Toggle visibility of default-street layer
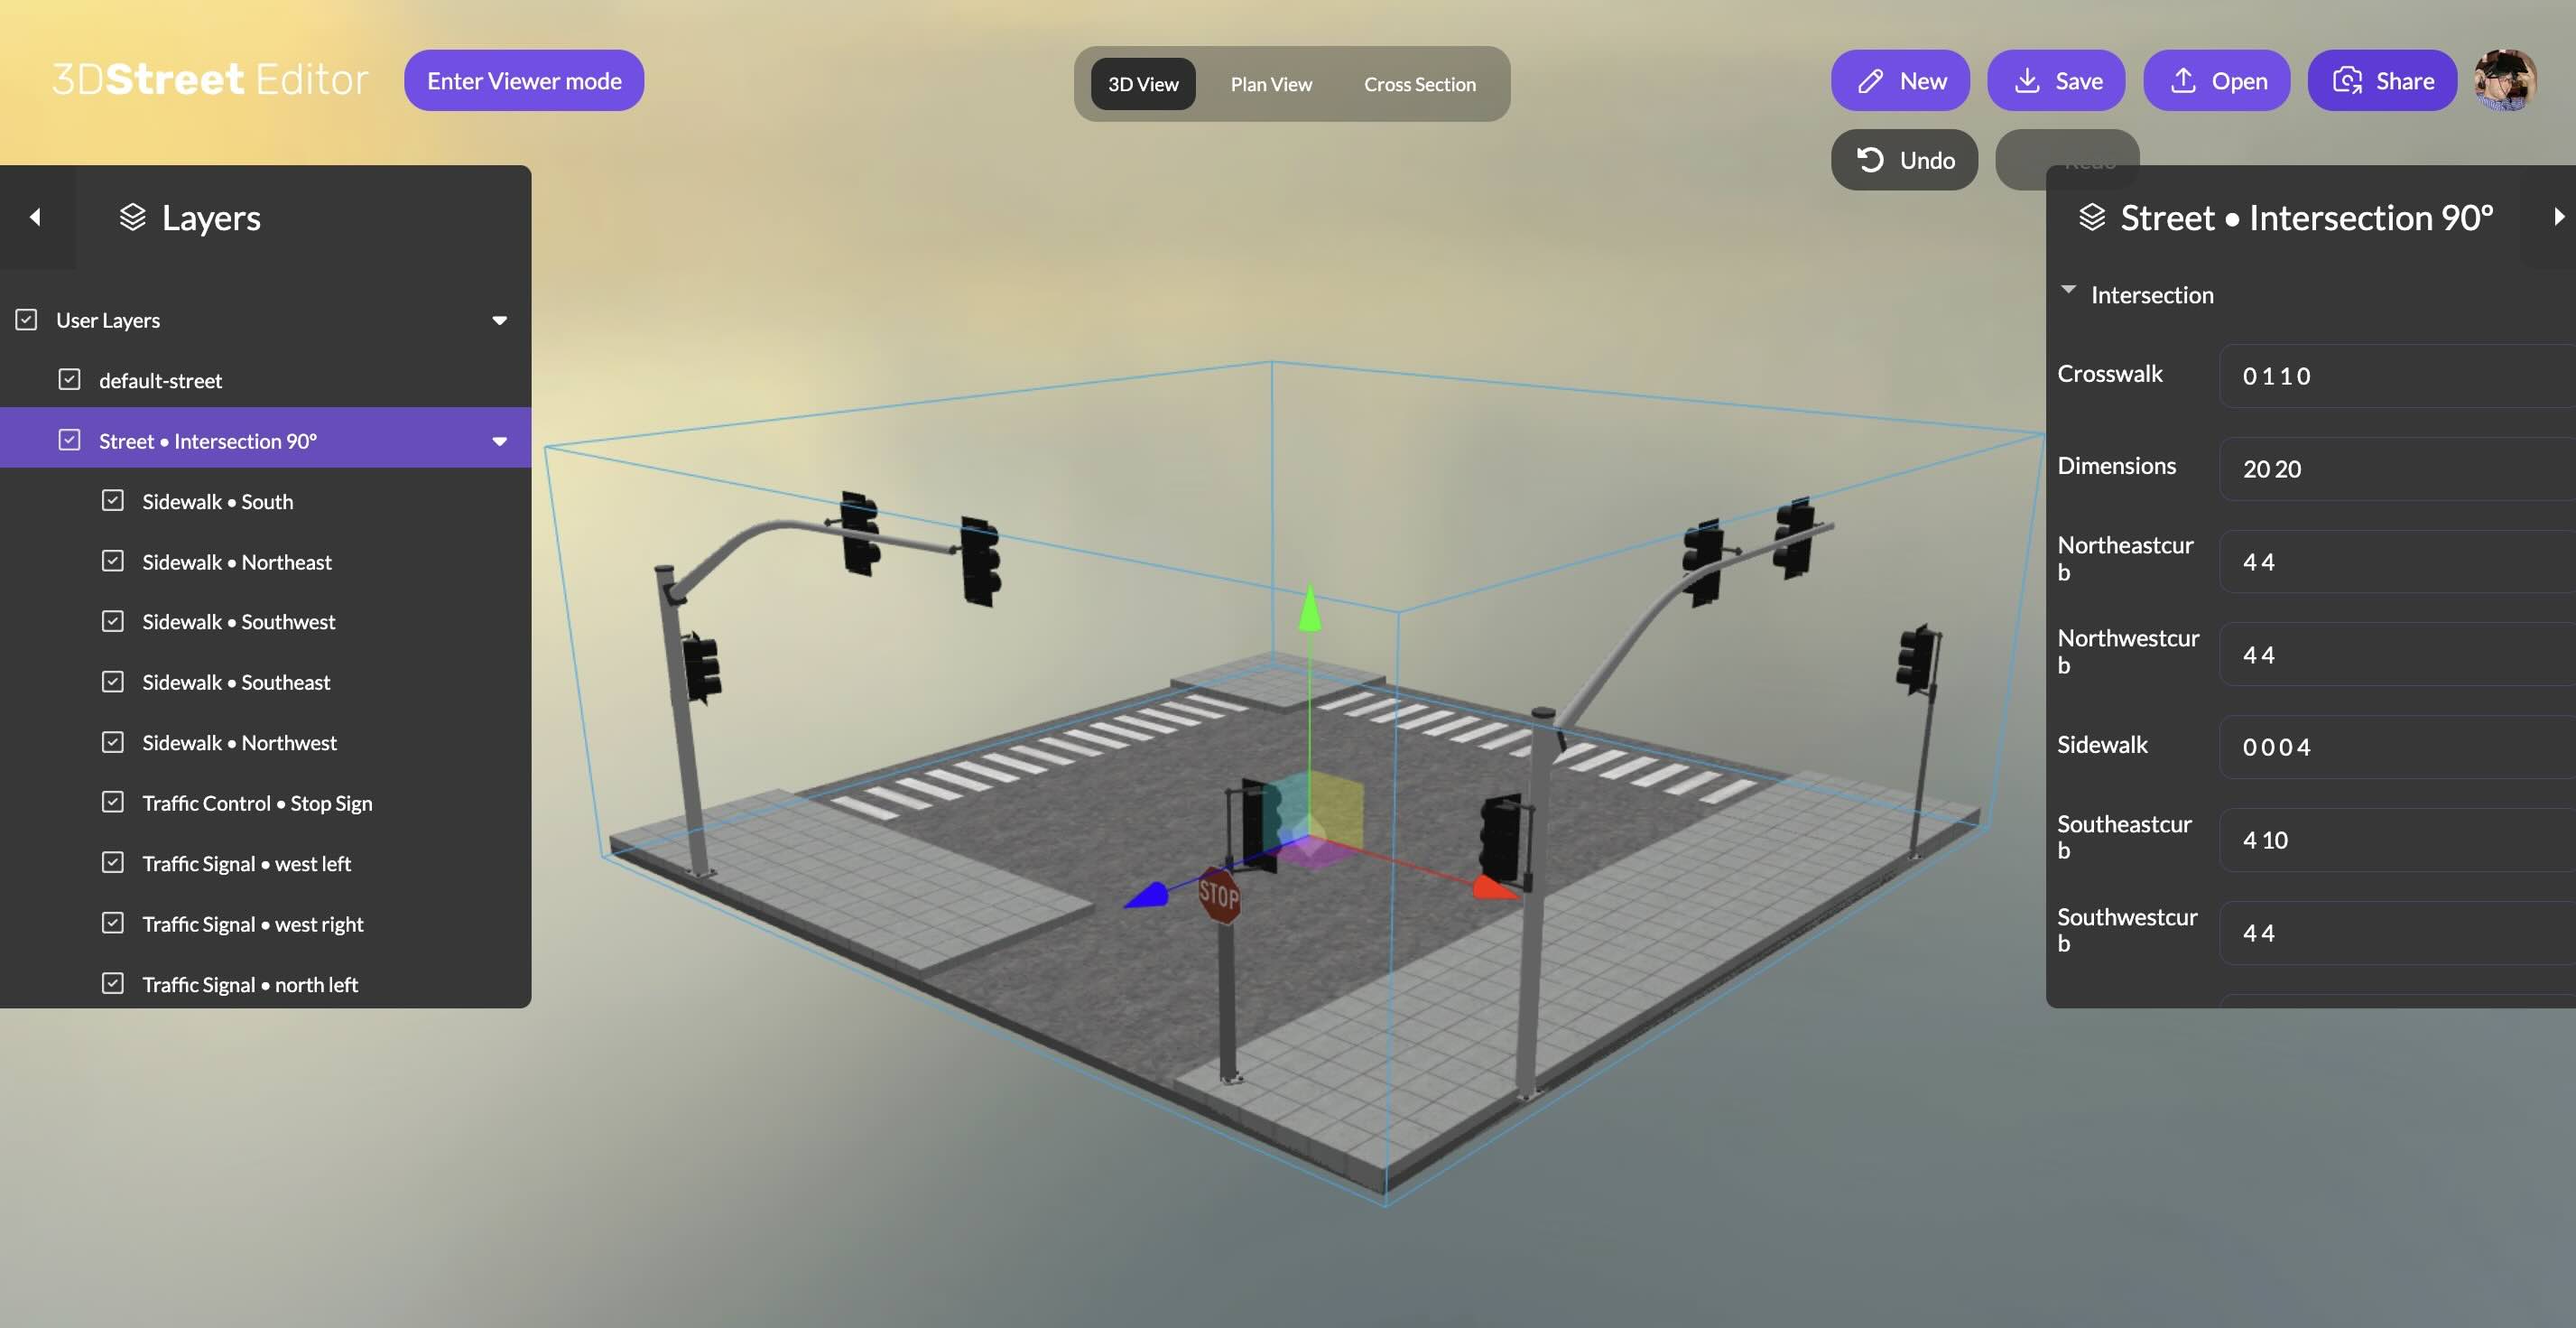Viewport: 2576px width, 1328px height. pyautogui.click(x=69, y=380)
